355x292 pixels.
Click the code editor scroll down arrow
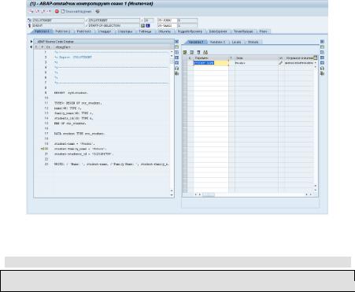click(x=172, y=195)
